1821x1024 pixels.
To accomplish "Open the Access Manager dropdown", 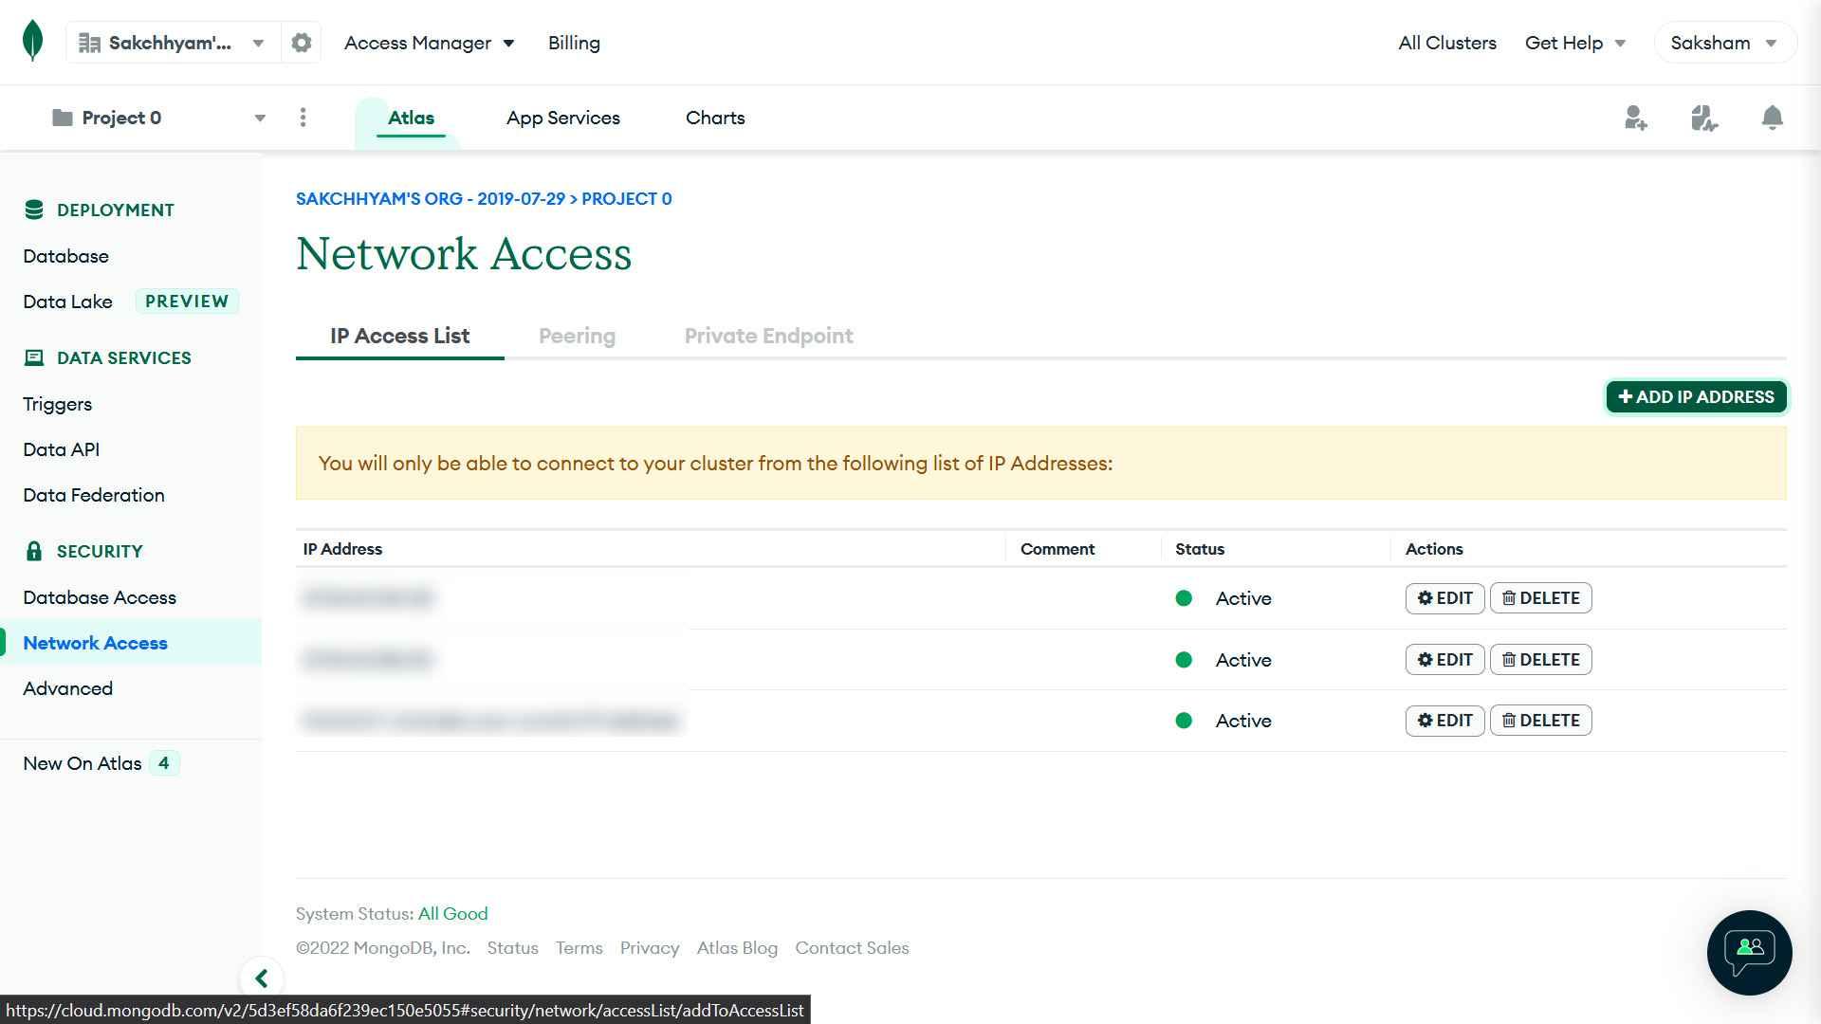I will (429, 43).
